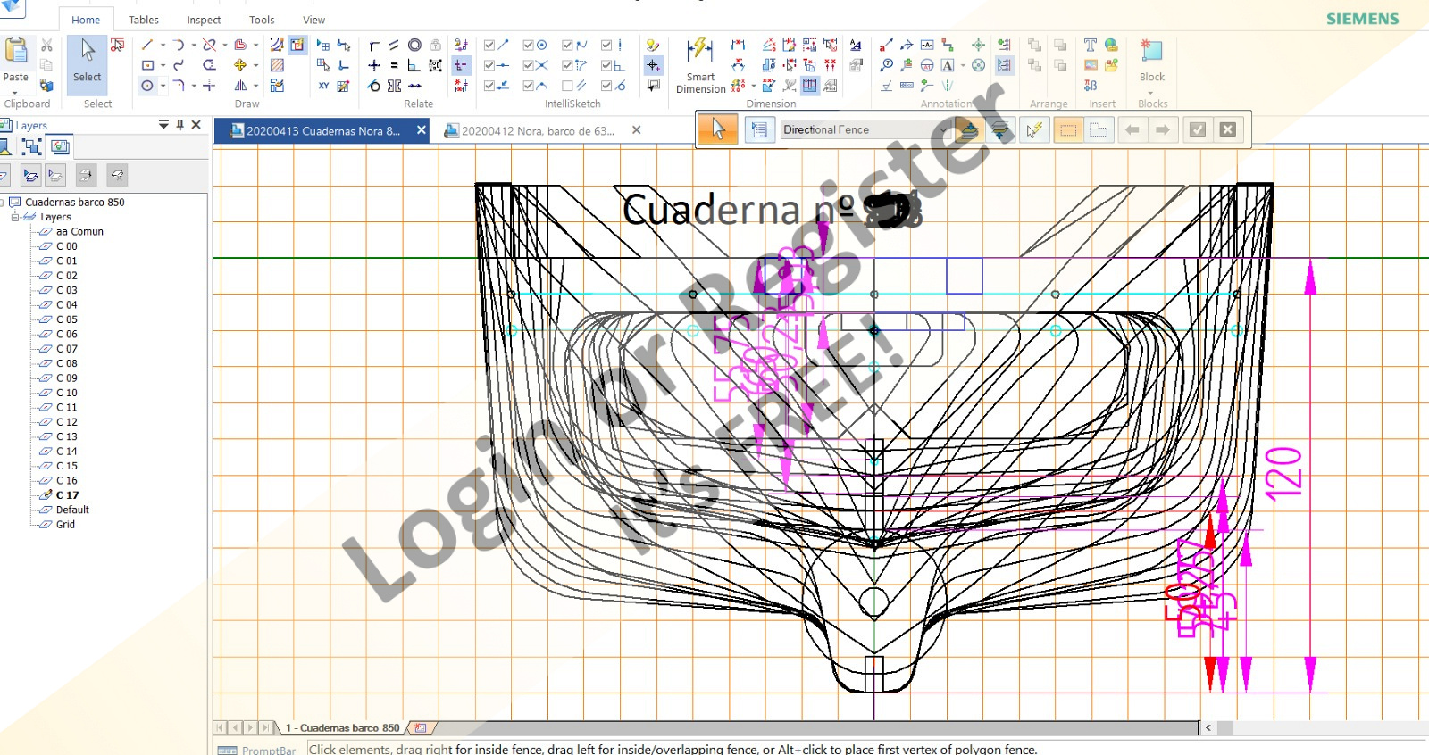
Task: Click the Paste clipboard icon
Action: [x=16, y=55]
